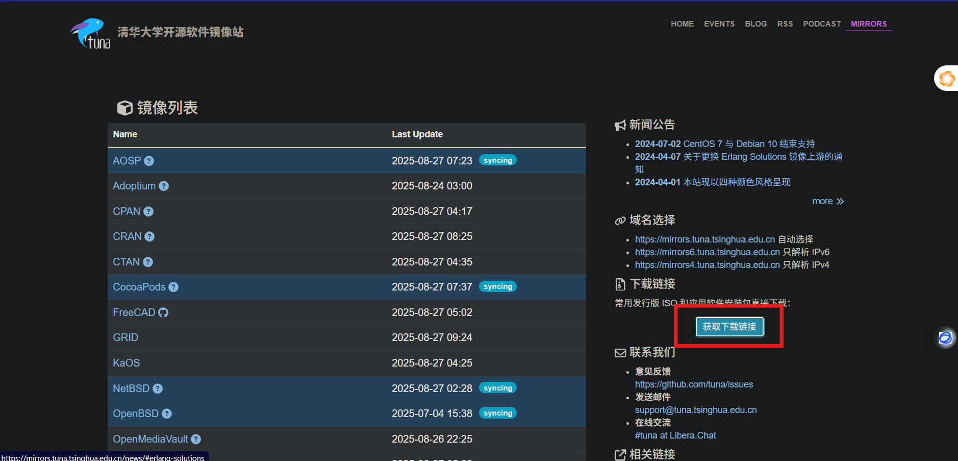Open BLOG navigation item
958x461 pixels.
(x=755, y=24)
